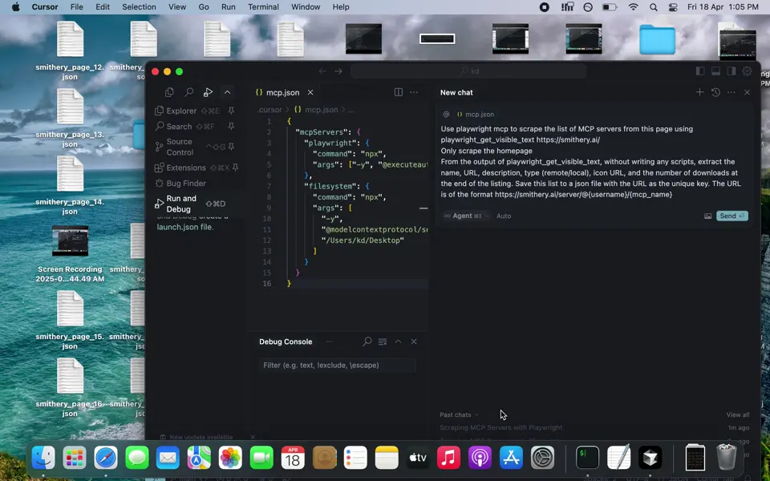
Task: Attach an image in the chat composer
Action: [709, 216]
